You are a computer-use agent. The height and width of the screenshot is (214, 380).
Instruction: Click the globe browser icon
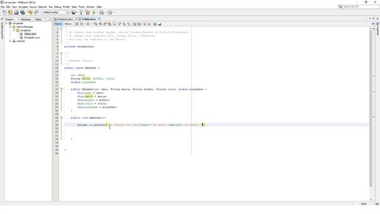point(74,12)
